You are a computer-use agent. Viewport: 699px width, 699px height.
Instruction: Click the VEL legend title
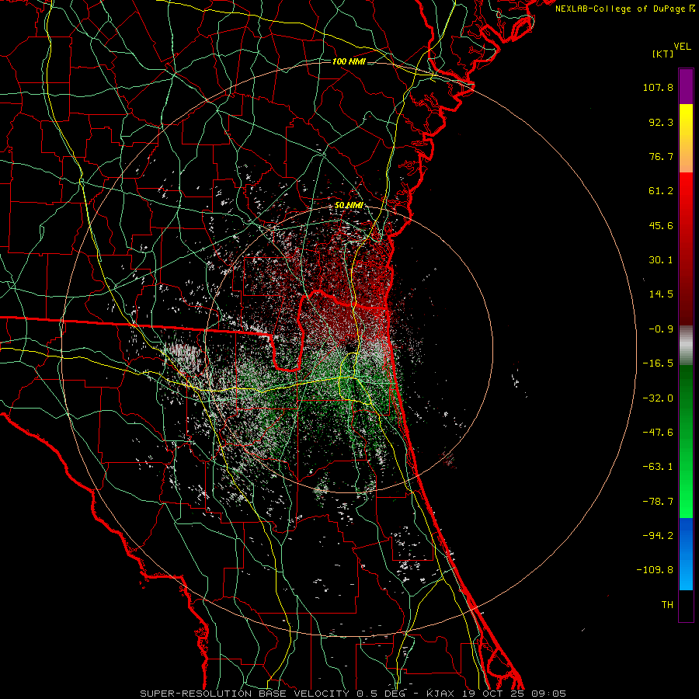pyautogui.click(x=682, y=47)
